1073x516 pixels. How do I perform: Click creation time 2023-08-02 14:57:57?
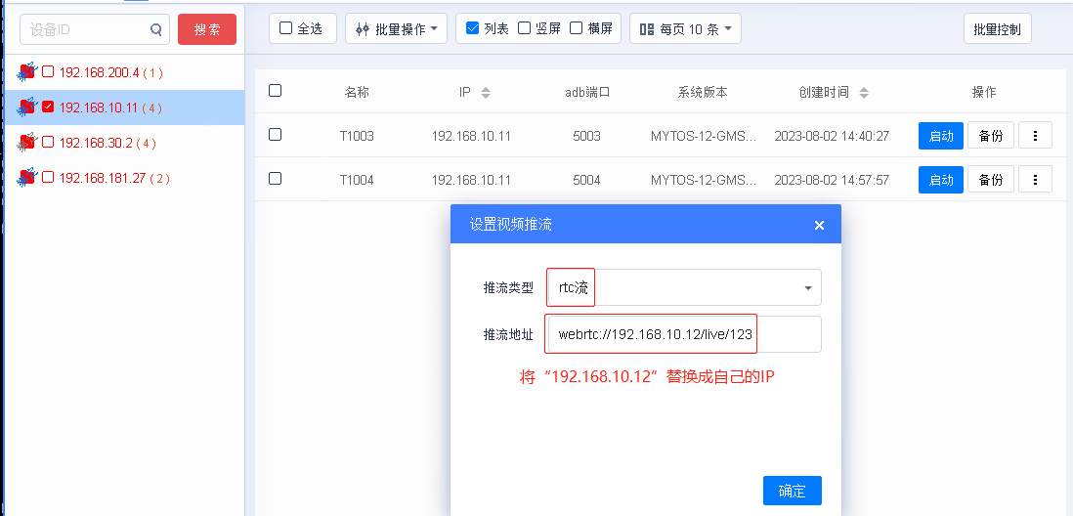[832, 180]
